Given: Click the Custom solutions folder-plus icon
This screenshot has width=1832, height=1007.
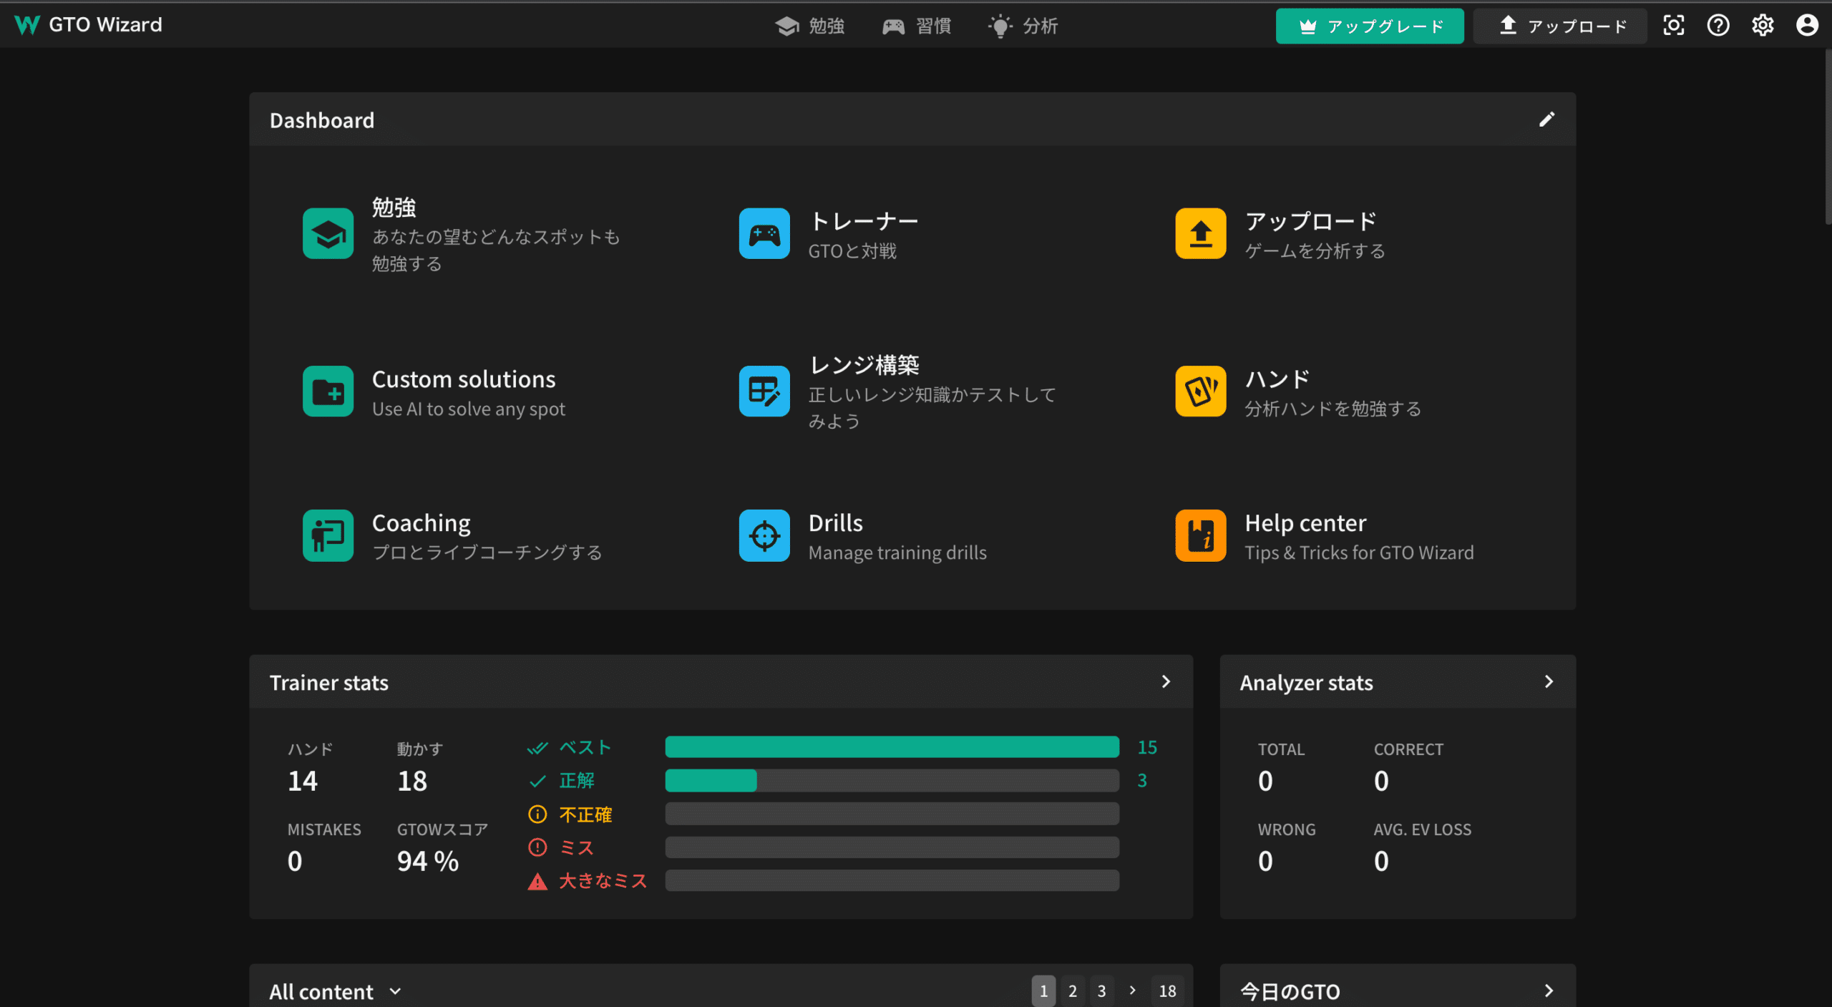Looking at the screenshot, I should click(328, 391).
